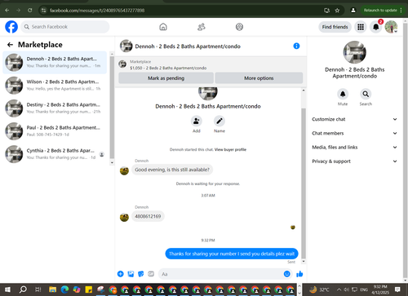408x296 pixels.
Task: Select Wilson conversation in list
Action: click(55, 86)
